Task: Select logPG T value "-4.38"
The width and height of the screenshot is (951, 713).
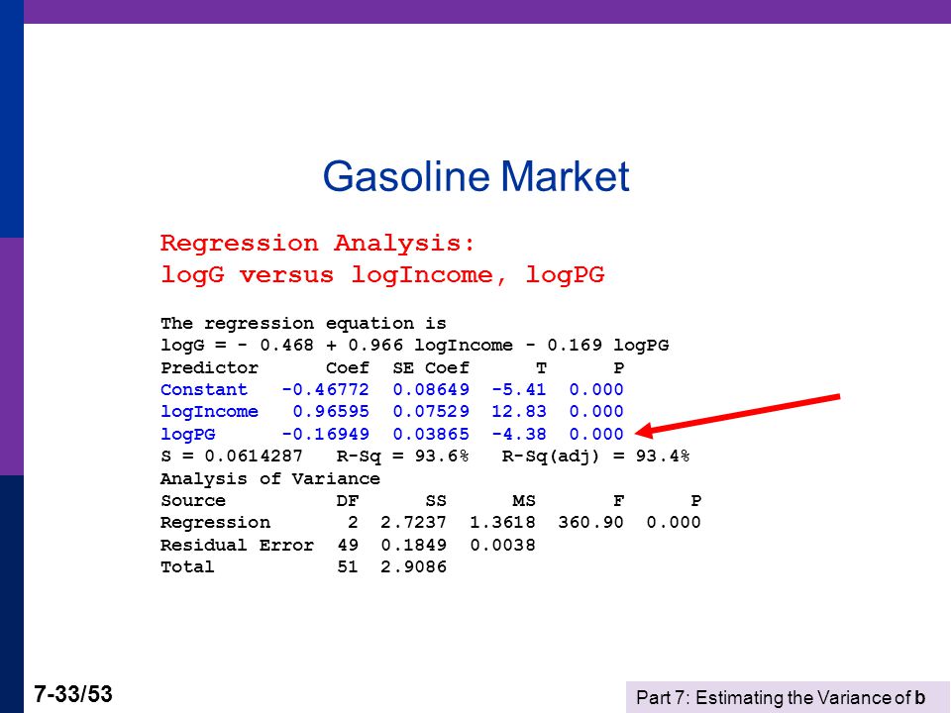Action: (x=519, y=434)
